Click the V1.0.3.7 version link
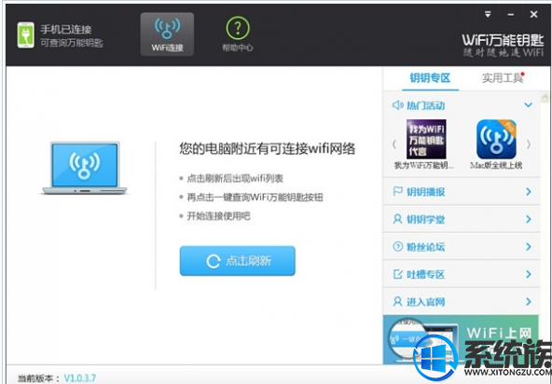 click(x=79, y=378)
